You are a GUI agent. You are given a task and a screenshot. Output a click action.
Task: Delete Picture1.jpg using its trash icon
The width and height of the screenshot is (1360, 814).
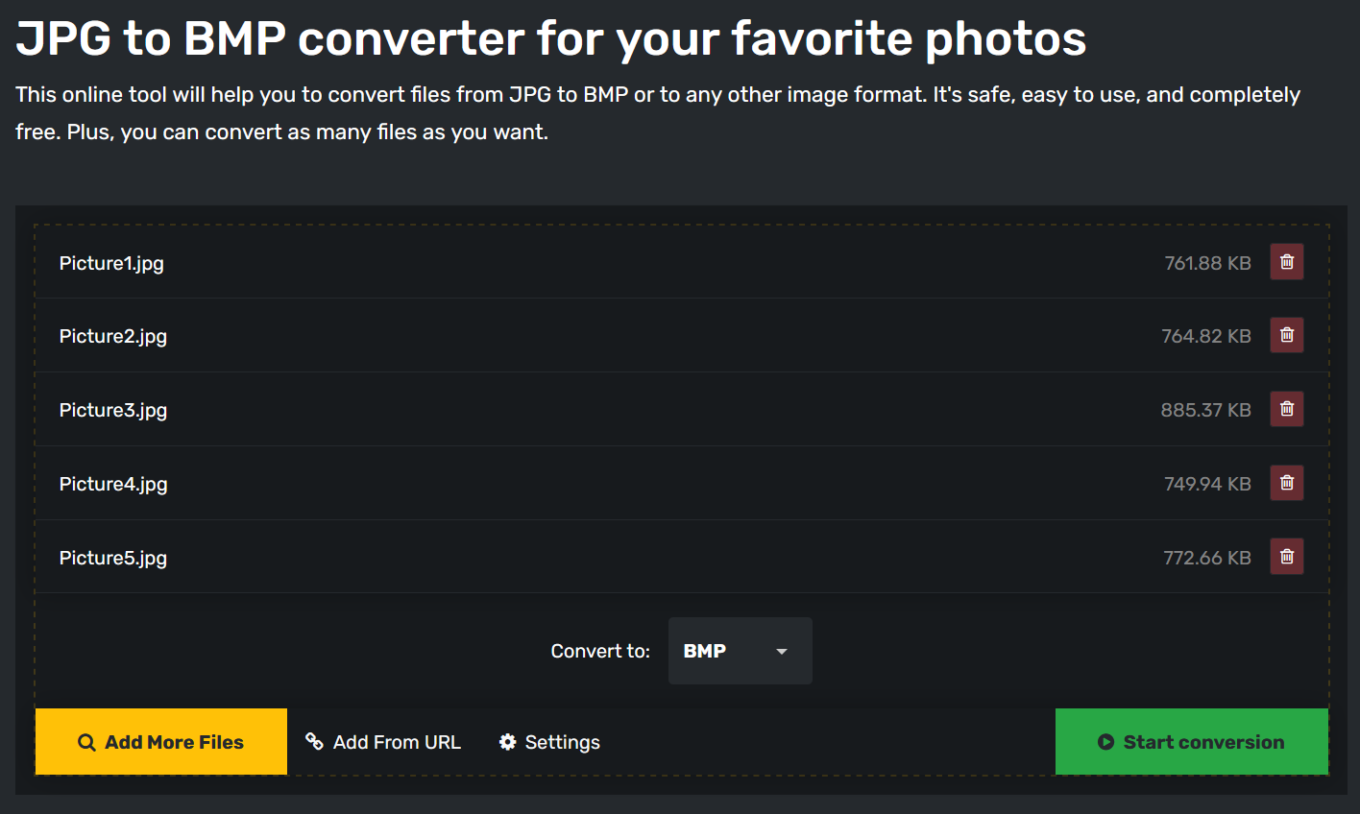point(1287,262)
